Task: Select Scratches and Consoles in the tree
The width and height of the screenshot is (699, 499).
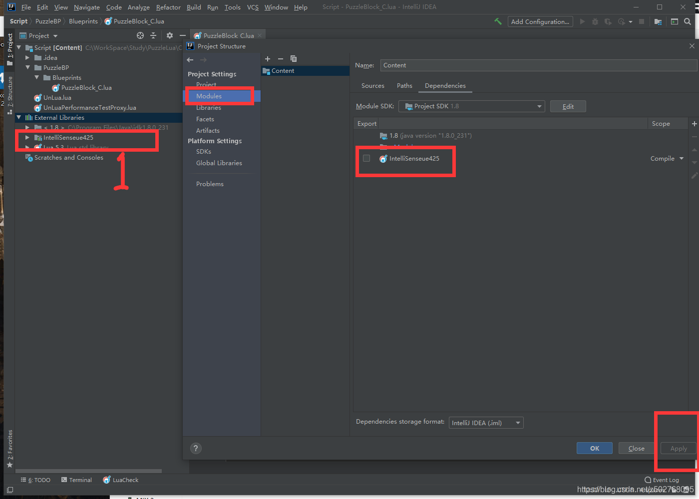Action: click(69, 157)
